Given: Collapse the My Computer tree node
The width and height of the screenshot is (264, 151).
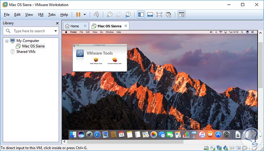Looking at the screenshot, I should pos(7,41).
